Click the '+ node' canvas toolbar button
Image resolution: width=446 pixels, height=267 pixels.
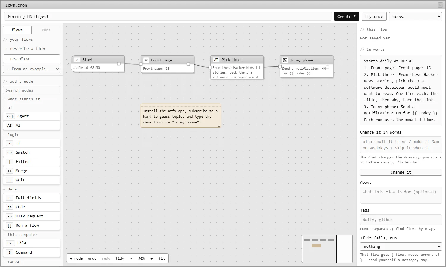click(x=76, y=258)
